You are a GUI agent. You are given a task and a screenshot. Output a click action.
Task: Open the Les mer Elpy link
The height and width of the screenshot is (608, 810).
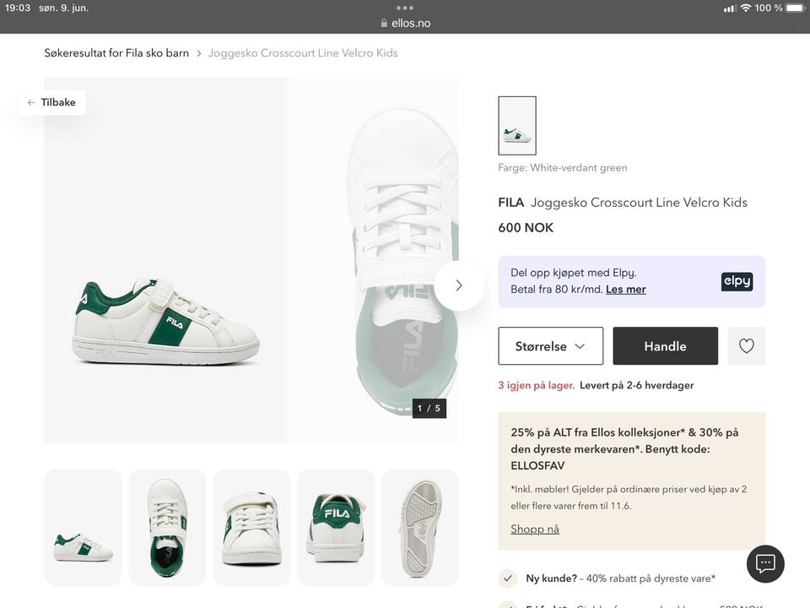[x=625, y=290]
